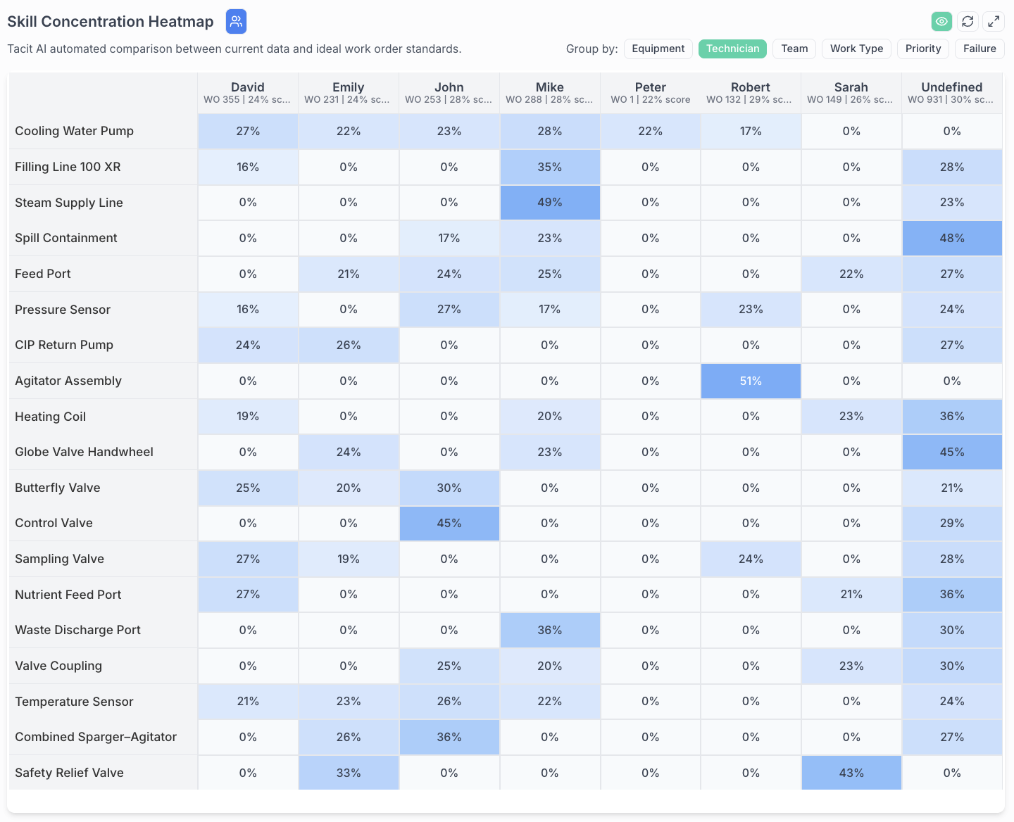The image size is (1014, 822).
Task: Group by Failure
Action: pyautogui.click(x=979, y=49)
